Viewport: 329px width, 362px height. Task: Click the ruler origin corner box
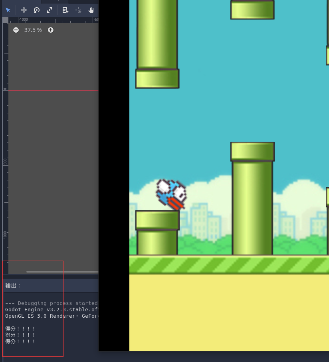click(x=5, y=20)
